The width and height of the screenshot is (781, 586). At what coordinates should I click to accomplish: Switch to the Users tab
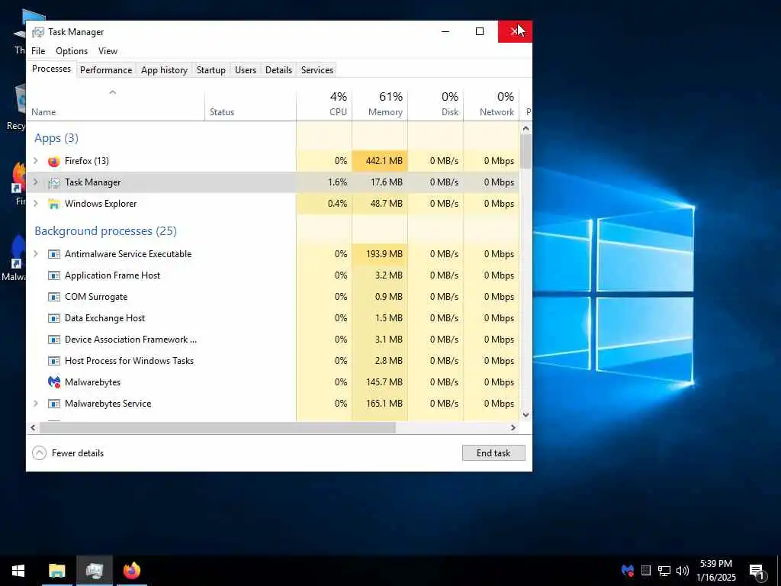click(x=246, y=70)
